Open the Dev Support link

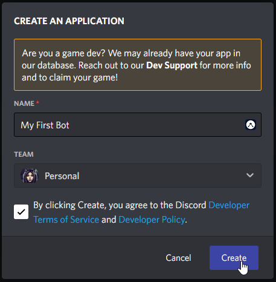tap(172, 65)
